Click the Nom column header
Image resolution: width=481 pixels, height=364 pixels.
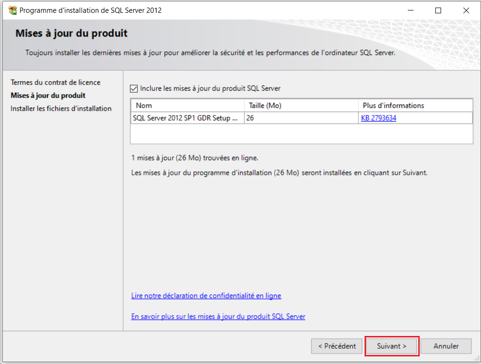coord(187,105)
